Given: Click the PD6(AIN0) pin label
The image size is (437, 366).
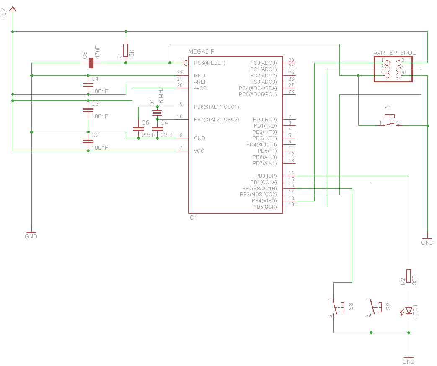Looking at the screenshot, I should (264, 157).
